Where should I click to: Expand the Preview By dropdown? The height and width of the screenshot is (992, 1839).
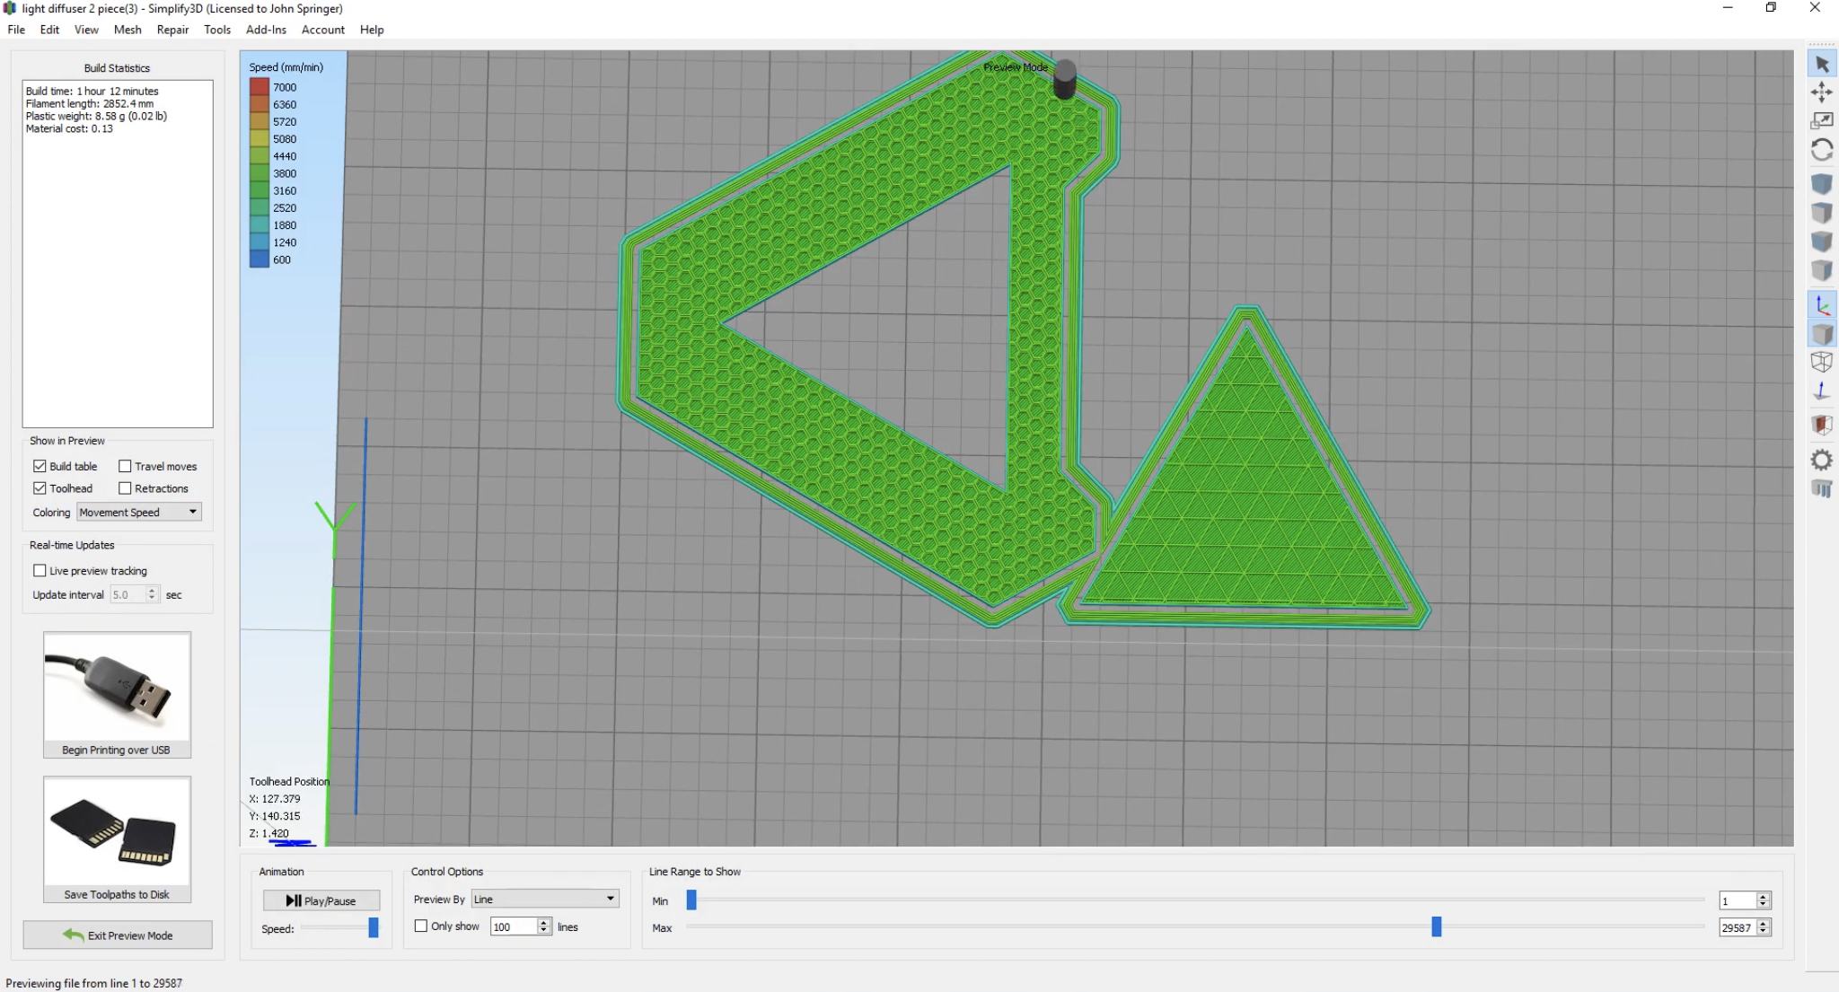pos(545,900)
